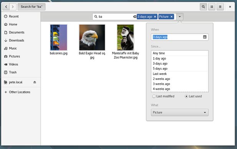Screen dimensions: 237x149
Task: Open the 'Picture' file type dropdown
Action: [179, 112]
